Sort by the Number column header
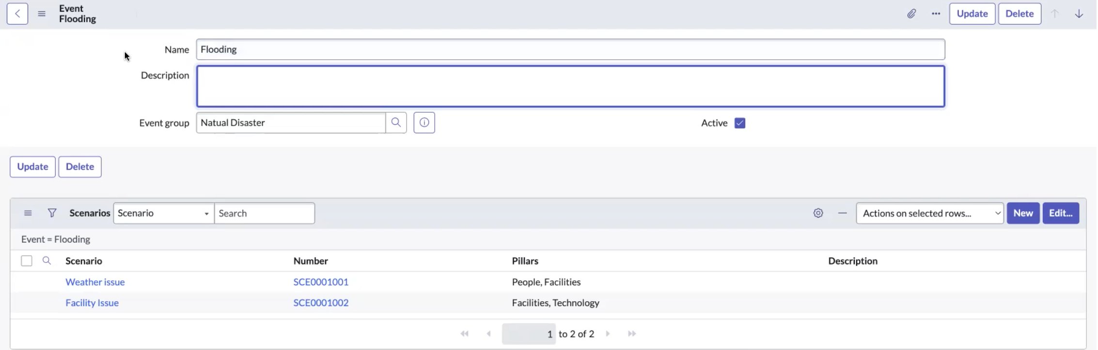The image size is (1098, 350). 311,261
